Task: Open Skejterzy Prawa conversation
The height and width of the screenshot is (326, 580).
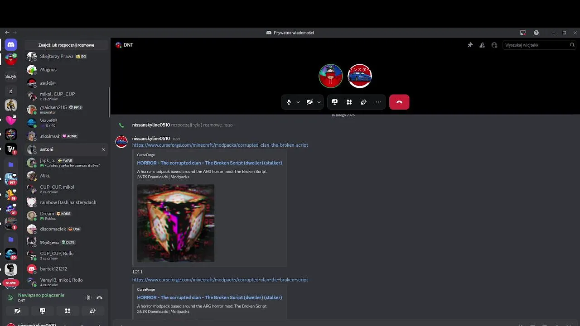Action: click(66, 57)
